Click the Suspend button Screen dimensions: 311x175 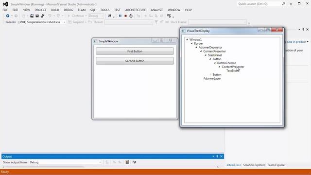[76, 22]
